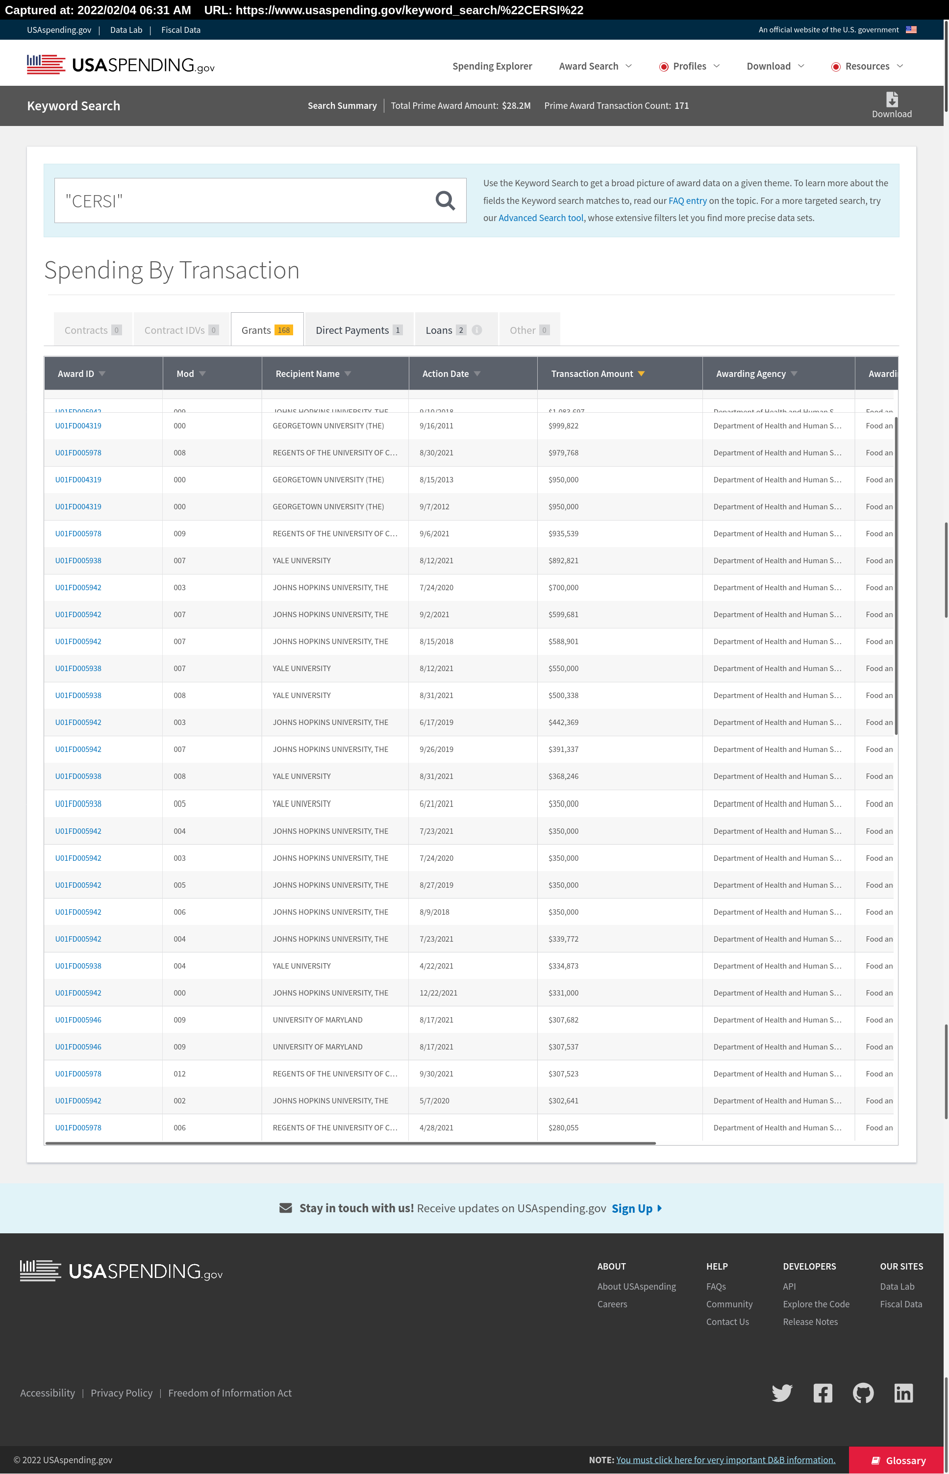Click the US flag icon
Viewport: 949px width, 1474px height.
point(911,29)
